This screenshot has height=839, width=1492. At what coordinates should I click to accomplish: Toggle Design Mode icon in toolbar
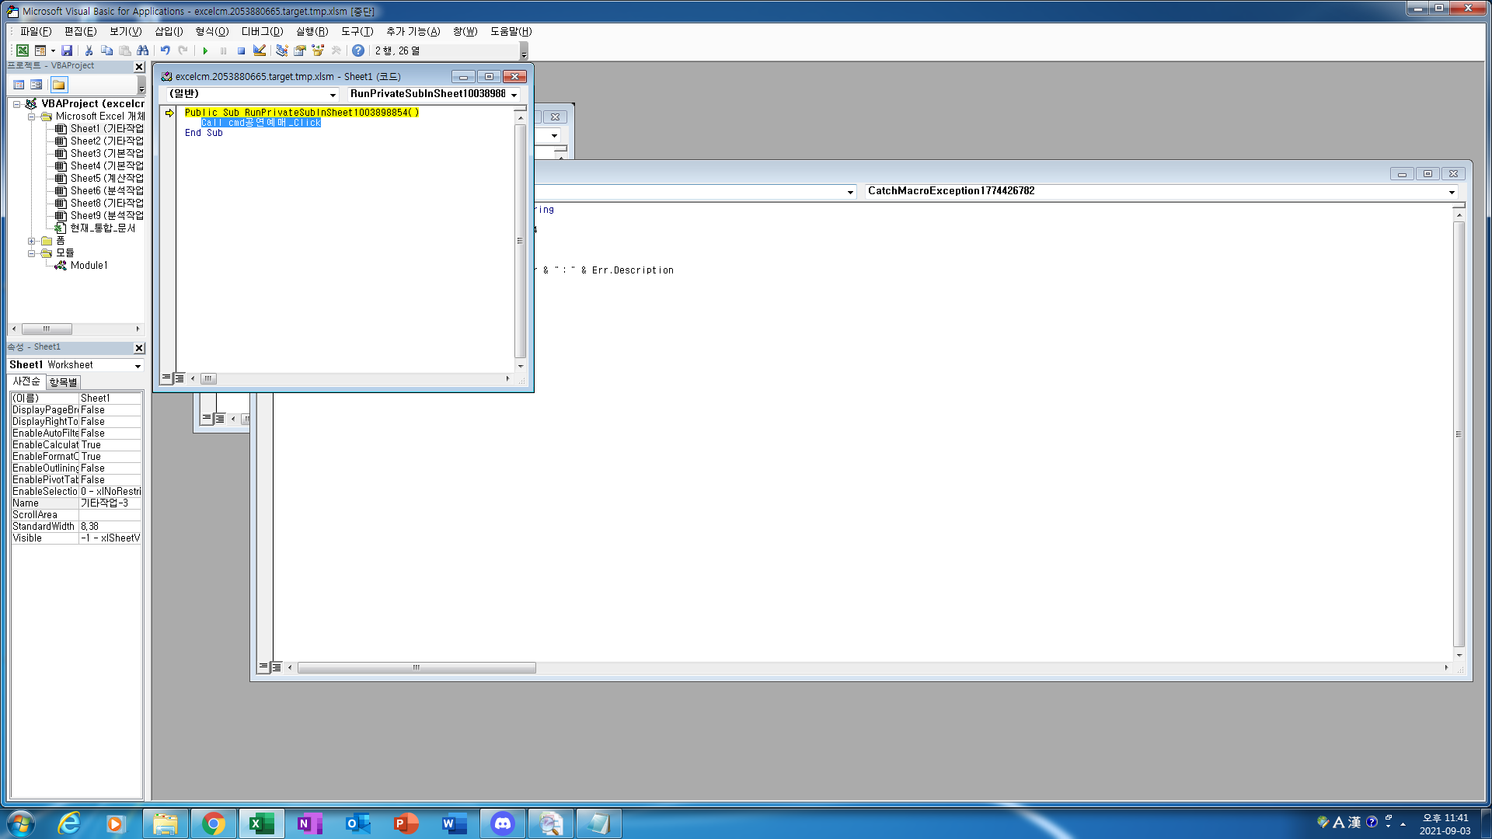(x=260, y=50)
